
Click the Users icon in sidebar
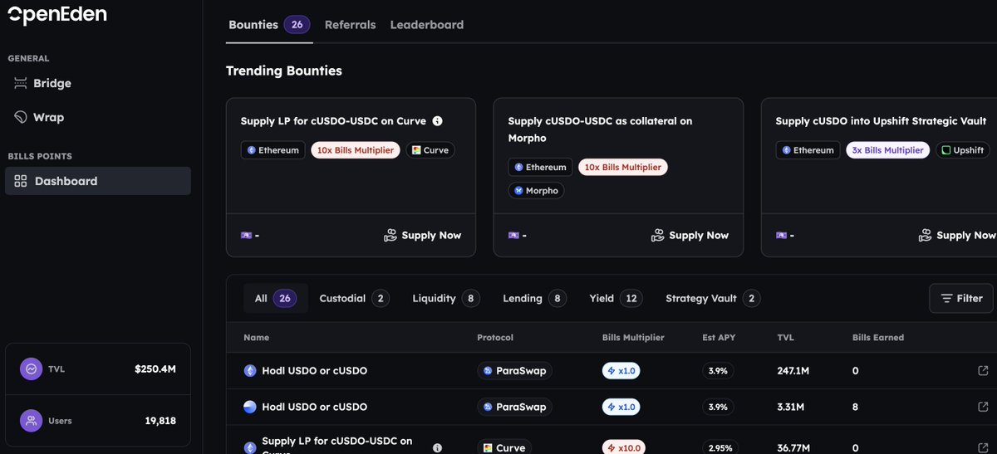[31, 421]
